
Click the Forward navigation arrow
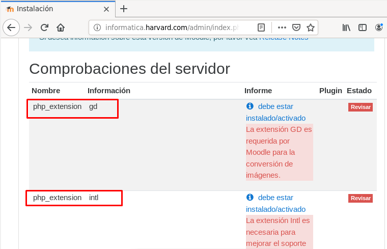tap(28, 27)
